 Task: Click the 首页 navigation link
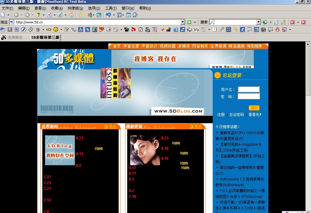[x=117, y=46]
